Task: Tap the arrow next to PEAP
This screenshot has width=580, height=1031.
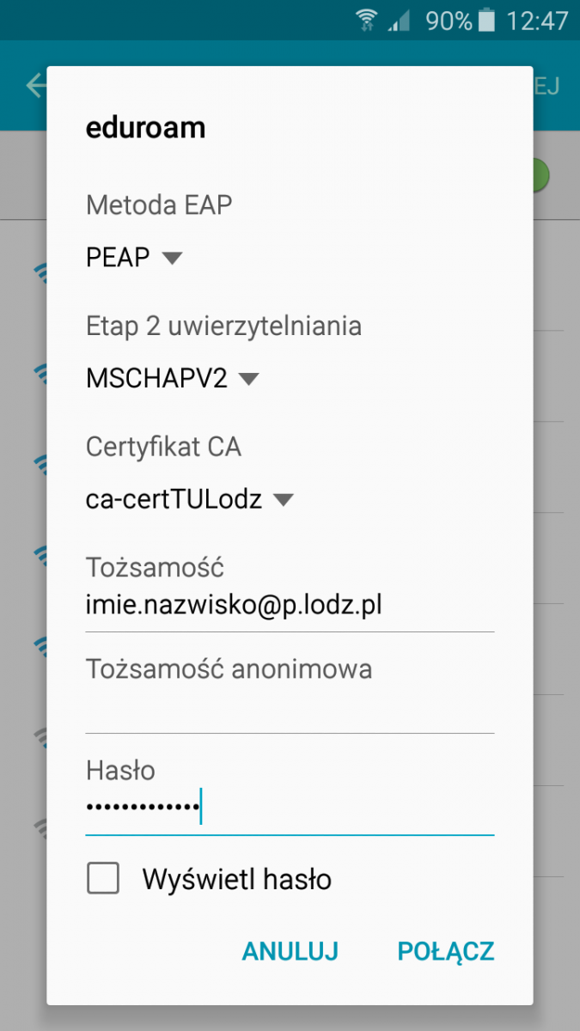Action: tap(172, 258)
